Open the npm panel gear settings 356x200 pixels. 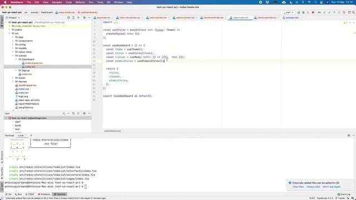point(84,113)
